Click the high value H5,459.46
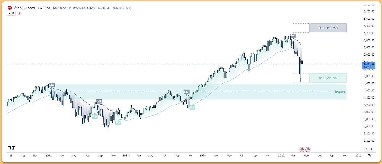Image resolution: width=382 pixels, height=164 pixels. tap(75, 8)
